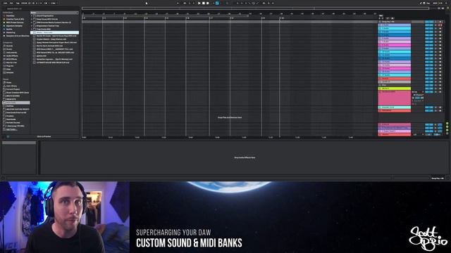
Task: Select the red Master track header
Action: [395, 134]
